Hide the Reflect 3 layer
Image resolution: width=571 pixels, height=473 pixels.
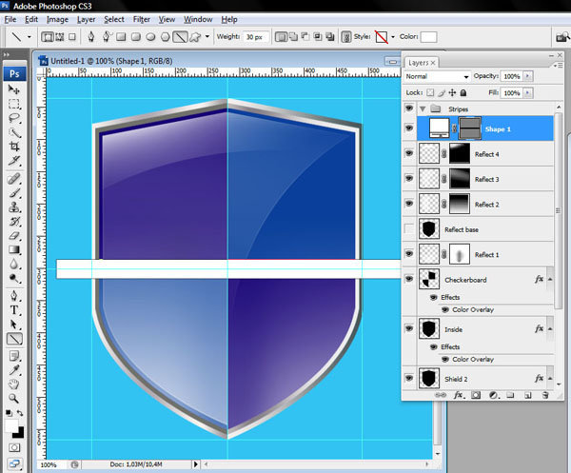(409, 178)
